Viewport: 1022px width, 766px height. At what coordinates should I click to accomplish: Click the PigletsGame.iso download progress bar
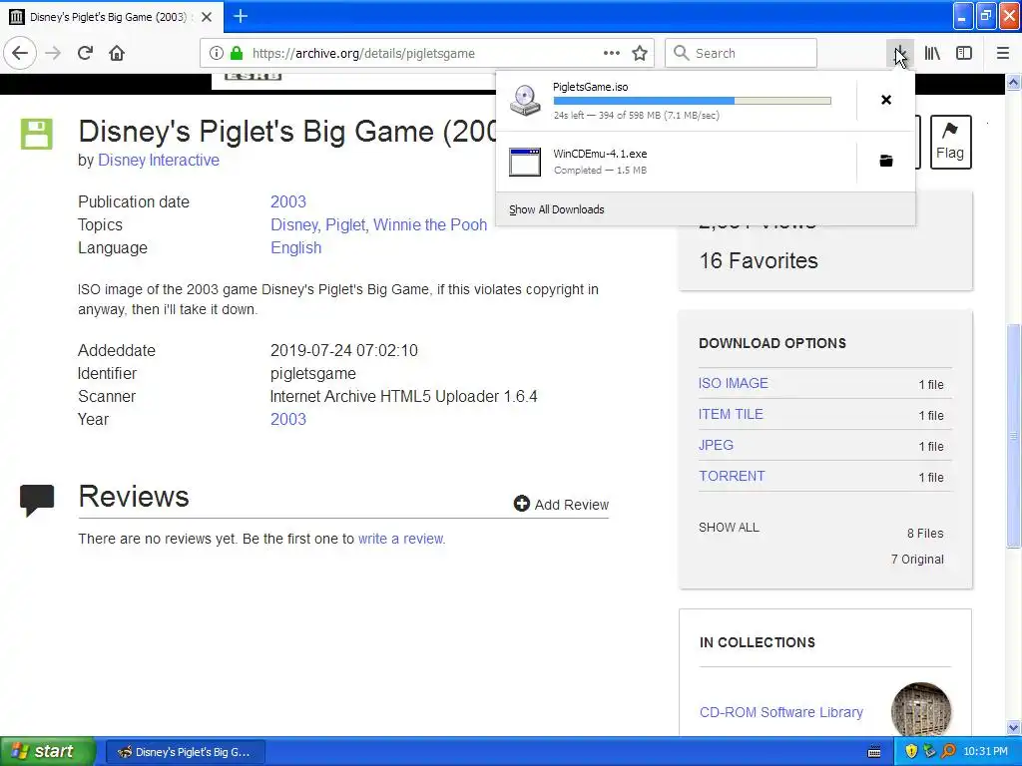(693, 101)
